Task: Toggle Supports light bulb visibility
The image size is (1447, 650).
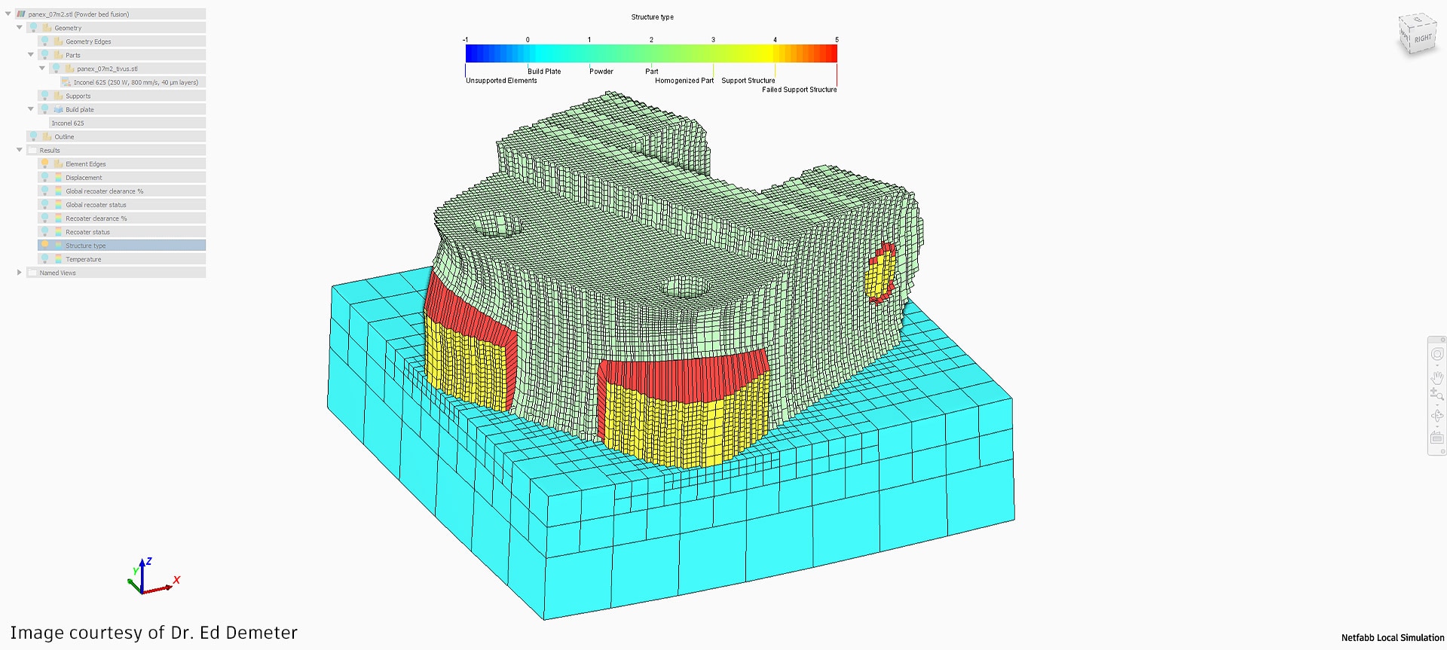Action: click(x=44, y=96)
